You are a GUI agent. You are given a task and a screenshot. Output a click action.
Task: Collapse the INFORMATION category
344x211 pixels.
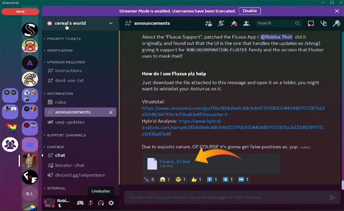[60, 93]
